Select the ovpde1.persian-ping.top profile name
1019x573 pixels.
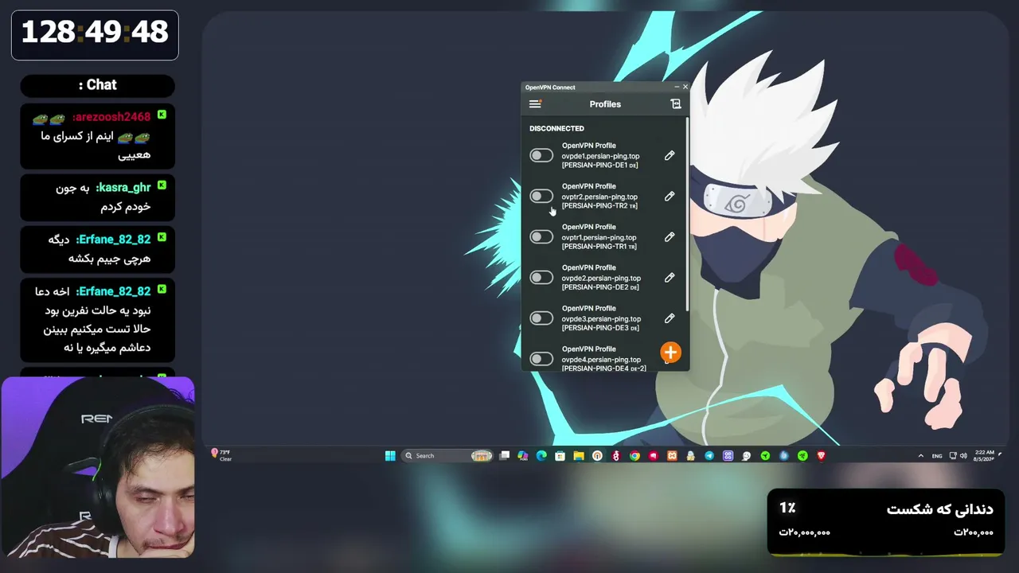600,156
